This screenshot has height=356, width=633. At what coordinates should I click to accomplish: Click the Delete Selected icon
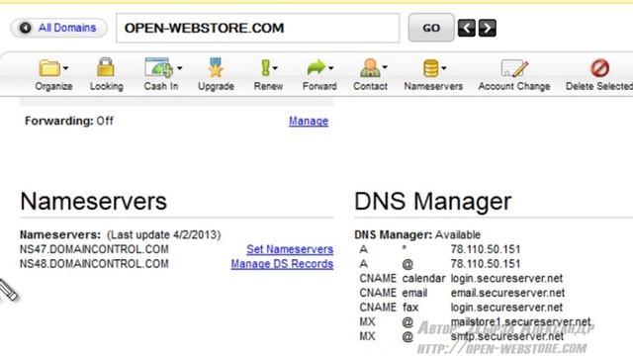[600, 68]
